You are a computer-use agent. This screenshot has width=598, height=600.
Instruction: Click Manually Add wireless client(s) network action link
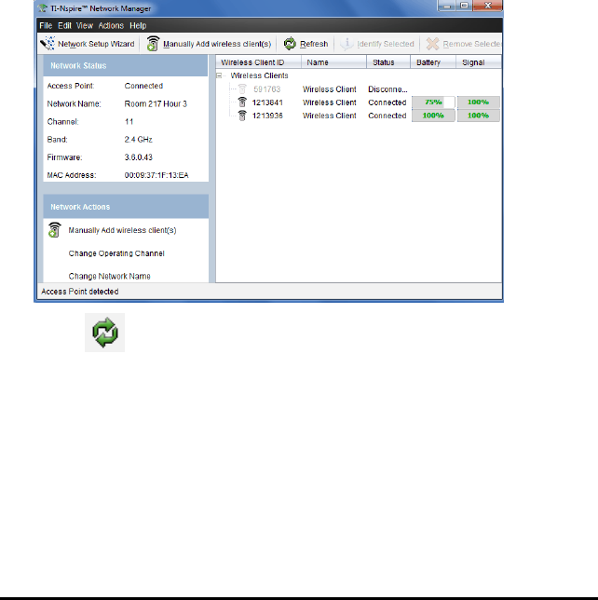122,230
